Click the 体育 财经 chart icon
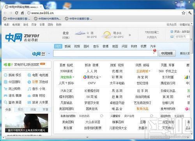 pos(29,96)
